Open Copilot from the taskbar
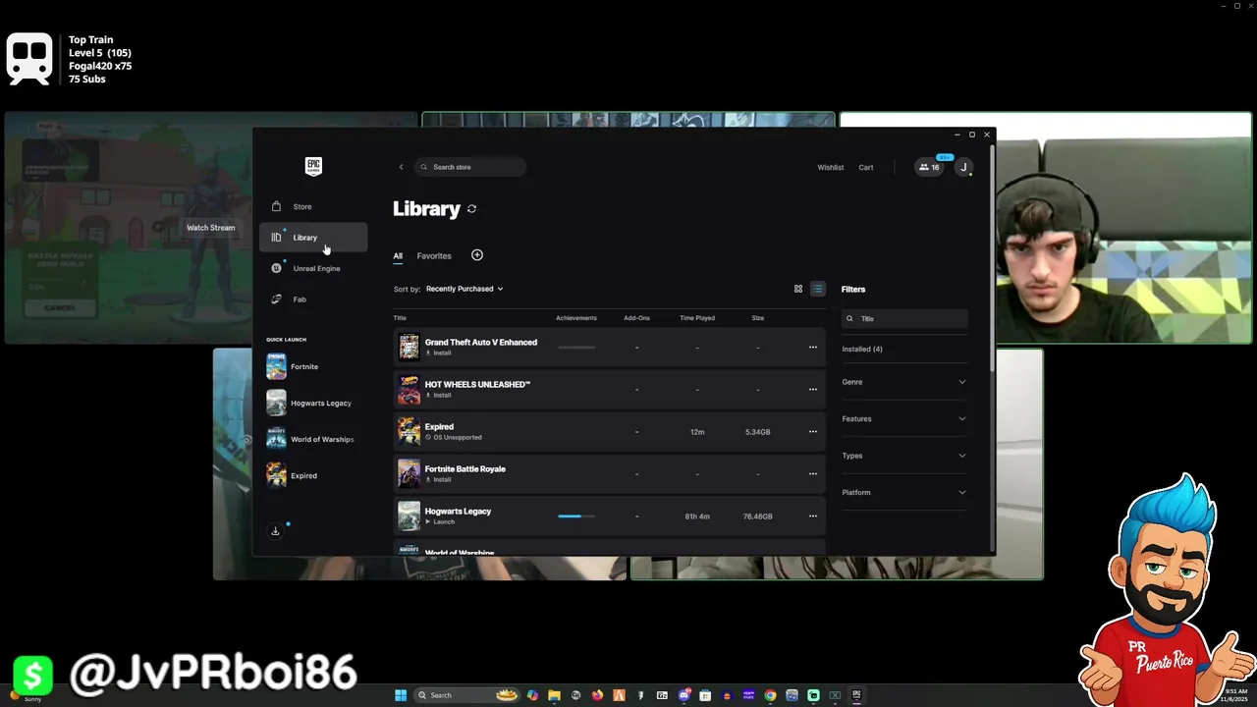The height and width of the screenshot is (707, 1257). pos(532,695)
